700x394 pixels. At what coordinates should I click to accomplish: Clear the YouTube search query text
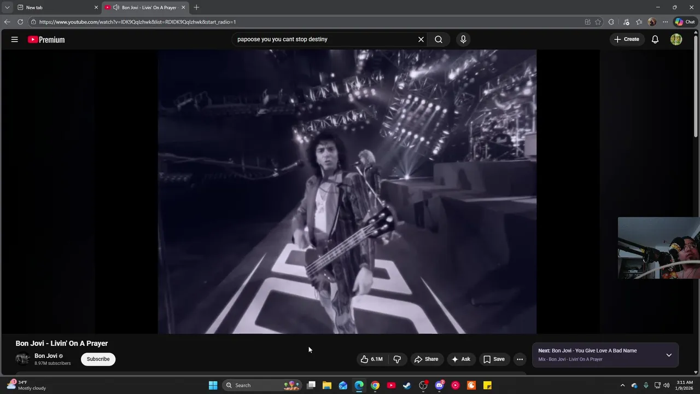[421, 39]
